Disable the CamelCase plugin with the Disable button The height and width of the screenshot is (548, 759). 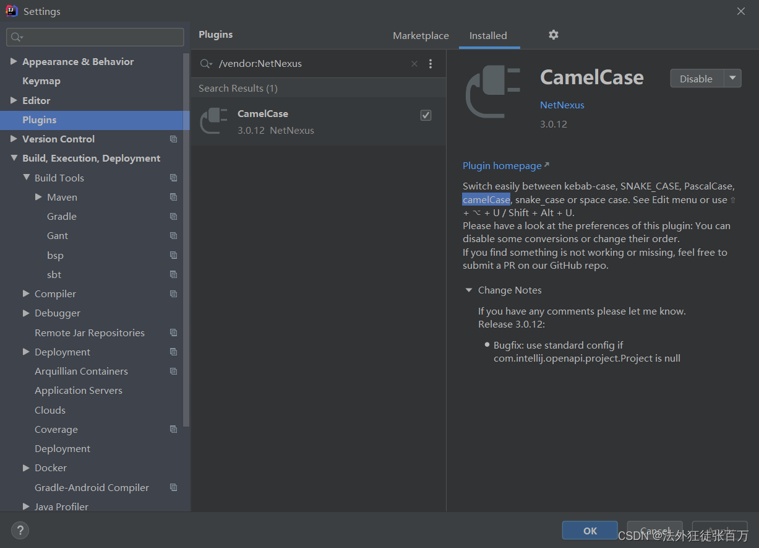pyautogui.click(x=697, y=78)
